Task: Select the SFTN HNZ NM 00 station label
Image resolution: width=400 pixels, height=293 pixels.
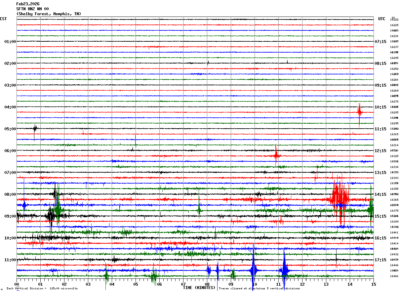Action: click(x=32, y=9)
